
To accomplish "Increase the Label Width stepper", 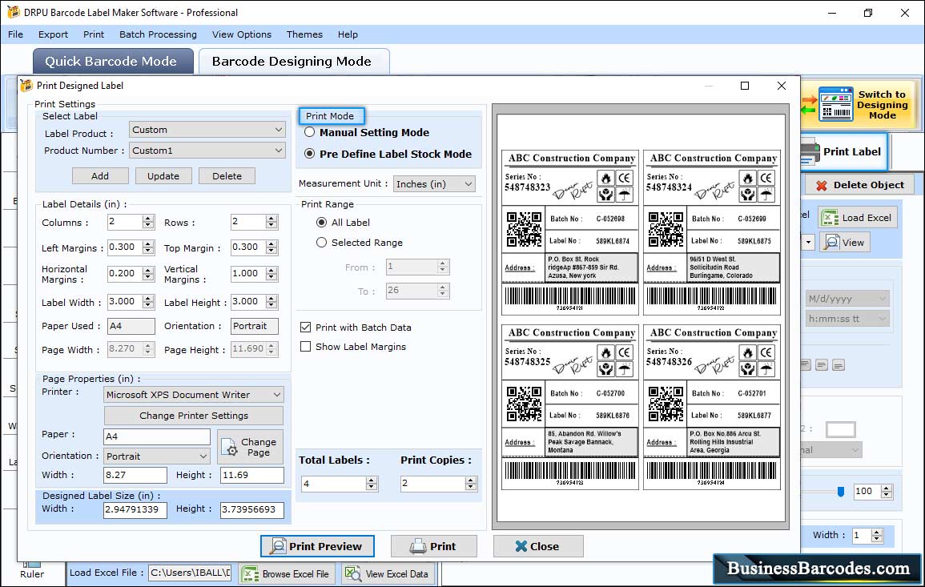I will pyautogui.click(x=148, y=299).
